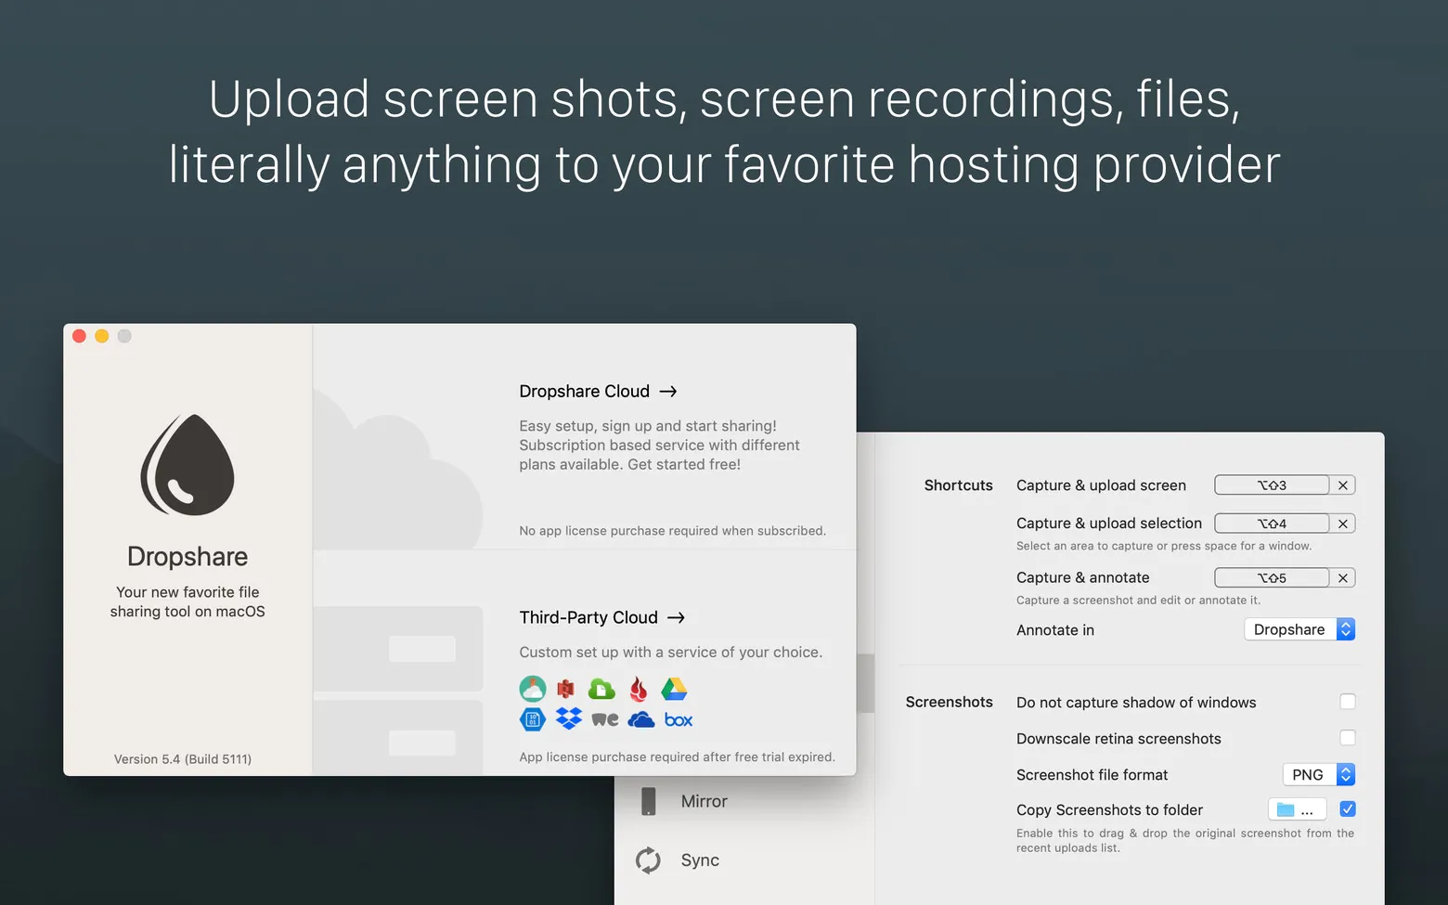Enable Do not capture shadow of windows
The width and height of the screenshot is (1448, 905).
click(1347, 702)
